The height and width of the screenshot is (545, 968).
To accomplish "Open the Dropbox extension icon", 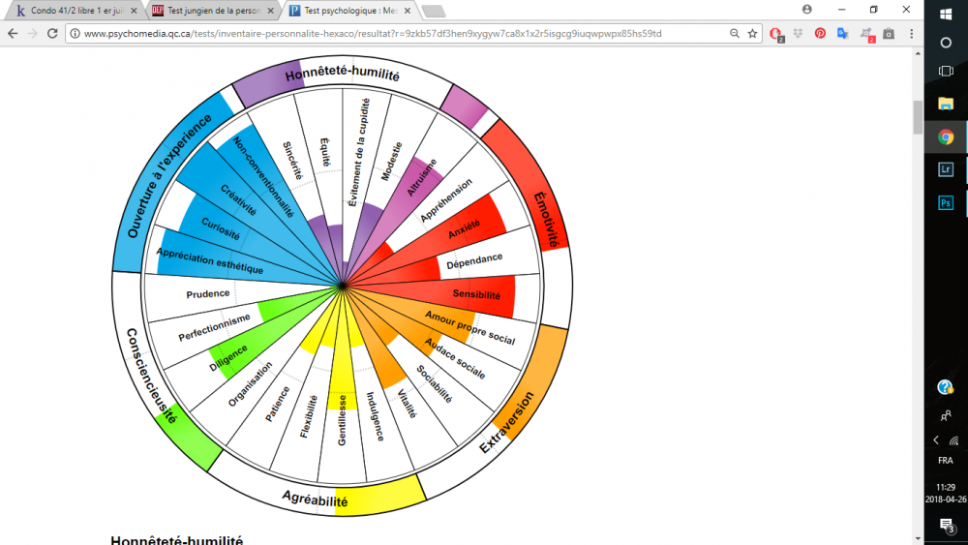I will [798, 33].
